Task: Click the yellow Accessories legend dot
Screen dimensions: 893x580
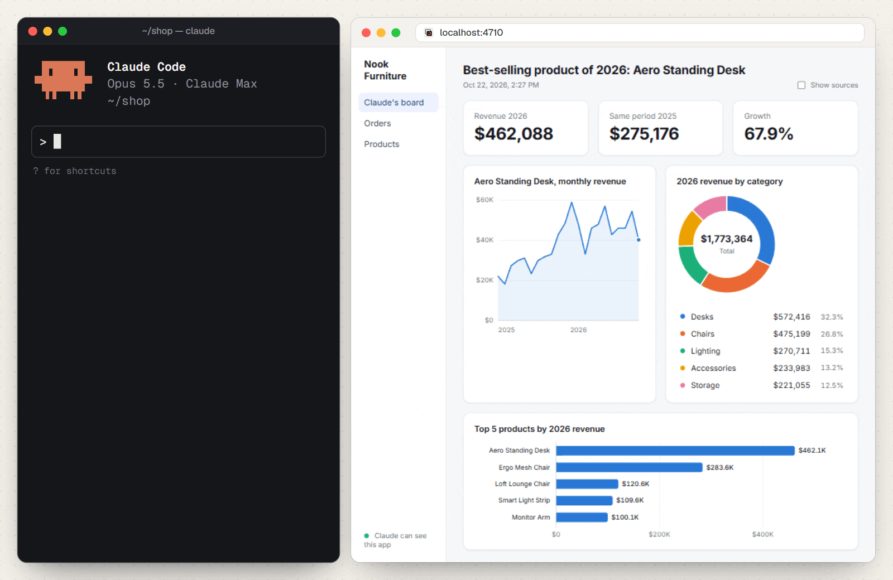Action: 682,368
